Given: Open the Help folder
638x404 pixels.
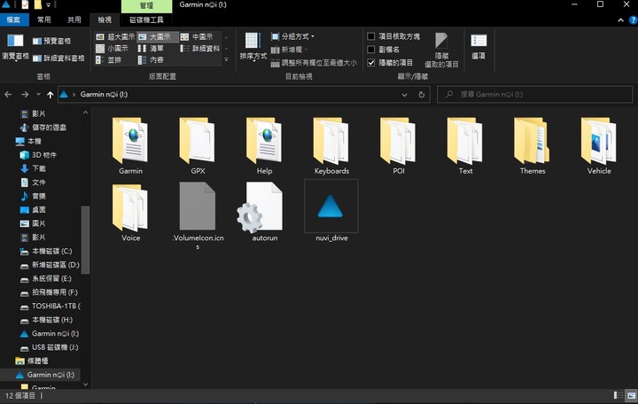Looking at the screenshot, I should pos(264,145).
